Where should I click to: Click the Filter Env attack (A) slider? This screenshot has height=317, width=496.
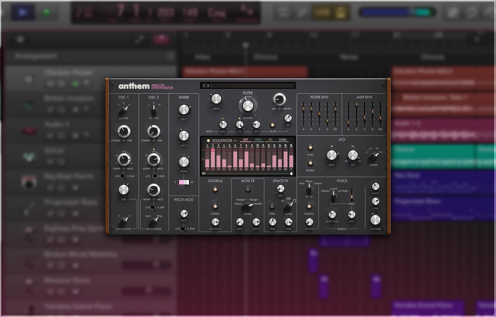(x=303, y=114)
